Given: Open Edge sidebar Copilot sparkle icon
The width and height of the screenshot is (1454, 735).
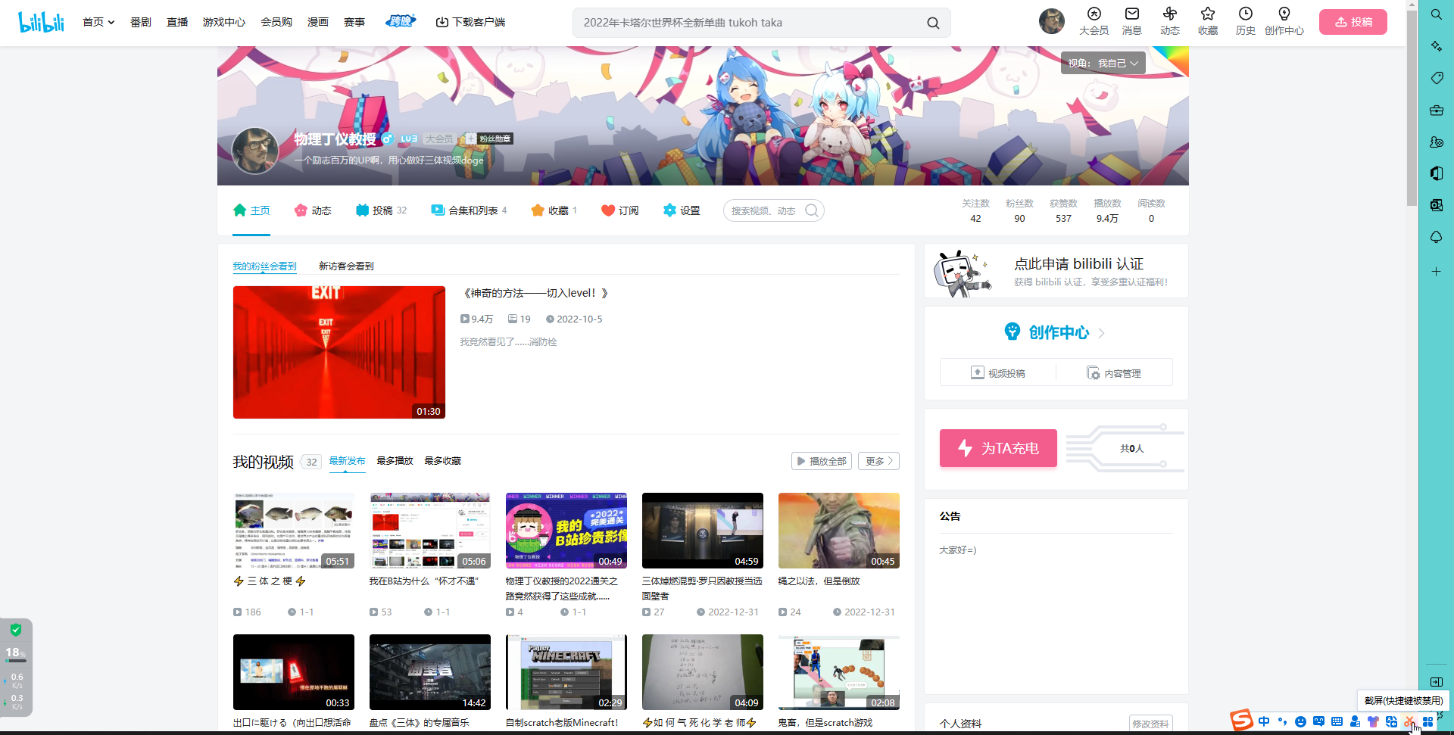Looking at the screenshot, I should (1436, 46).
